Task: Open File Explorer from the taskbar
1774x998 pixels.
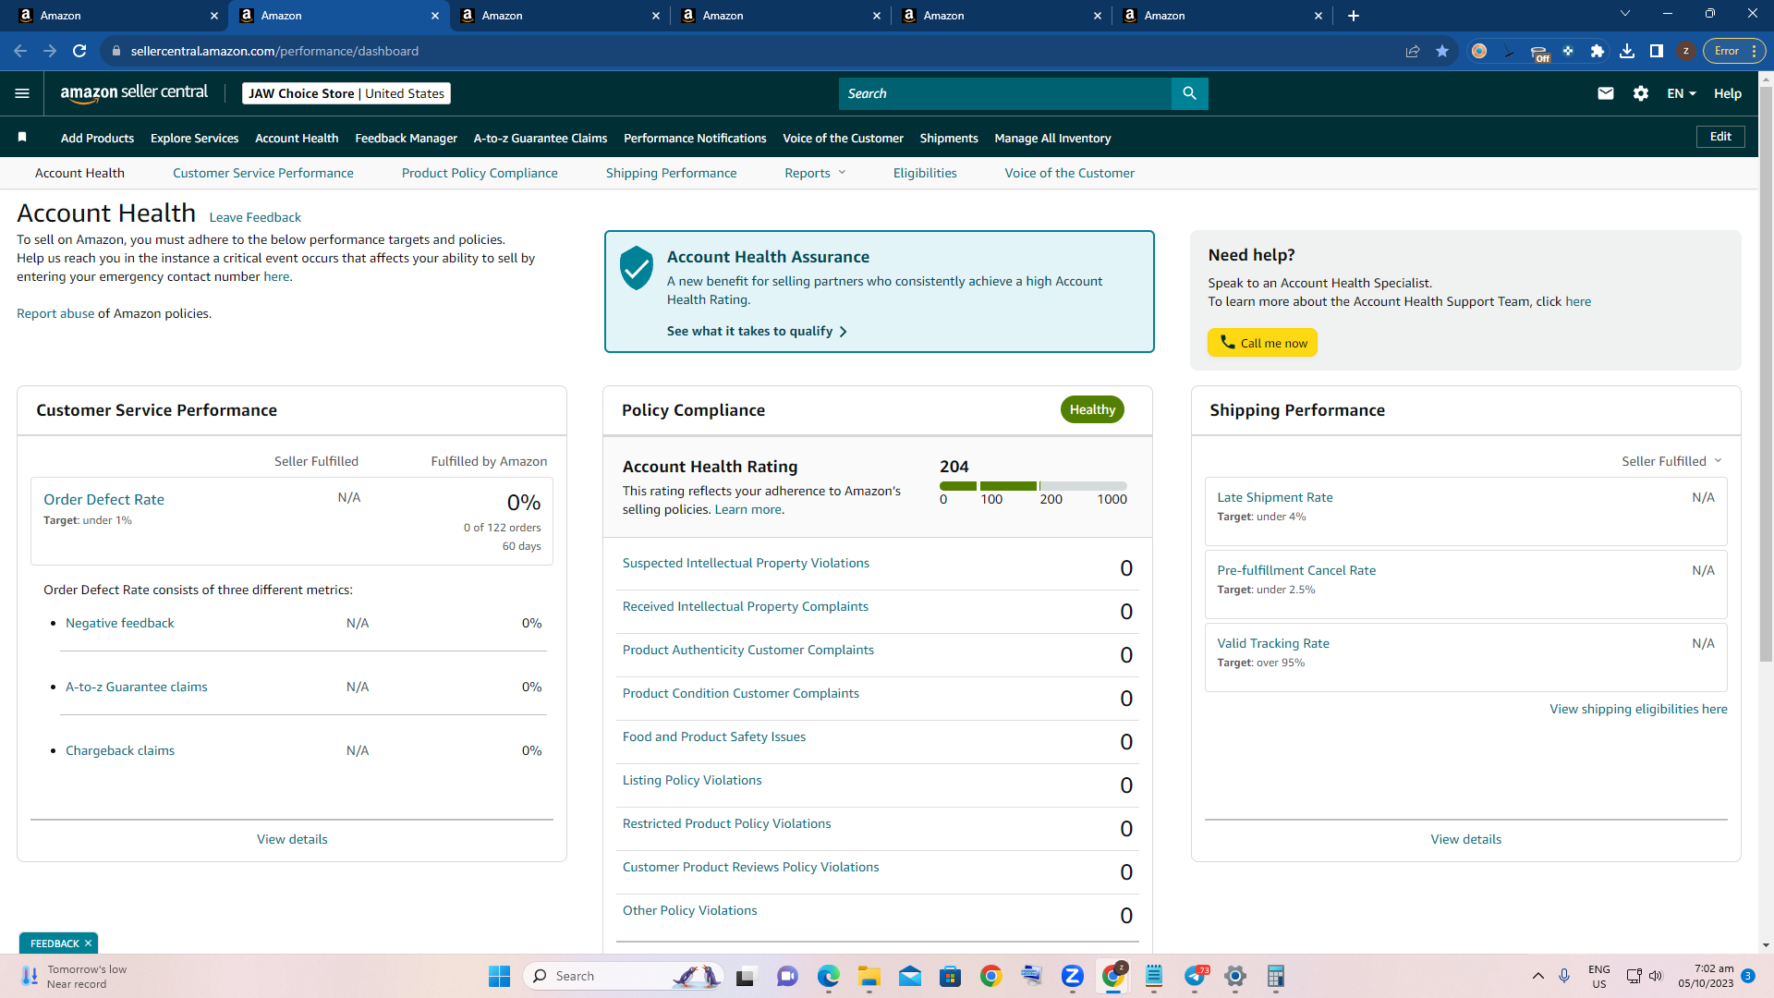Action: pyautogui.click(x=869, y=976)
